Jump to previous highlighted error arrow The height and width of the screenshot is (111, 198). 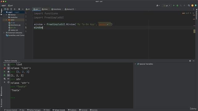click(191, 13)
